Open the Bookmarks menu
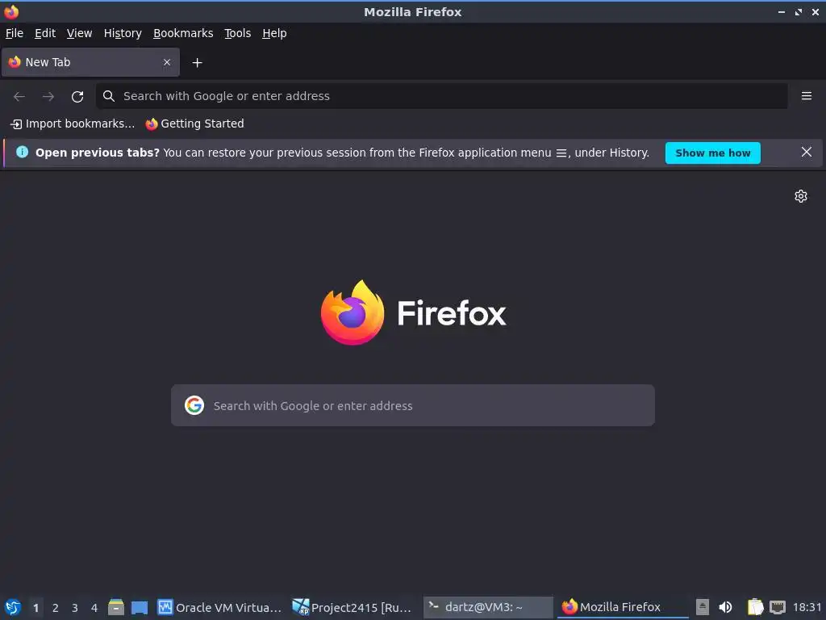The width and height of the screenshot is (826, 620). 183,33
